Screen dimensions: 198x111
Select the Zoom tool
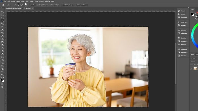point(2,72)
